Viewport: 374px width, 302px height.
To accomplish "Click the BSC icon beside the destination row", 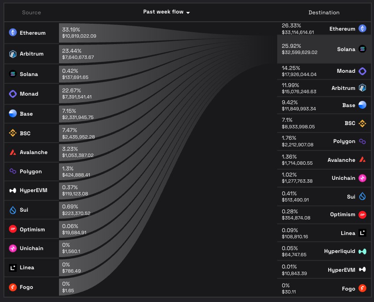I will click(362, 123).
